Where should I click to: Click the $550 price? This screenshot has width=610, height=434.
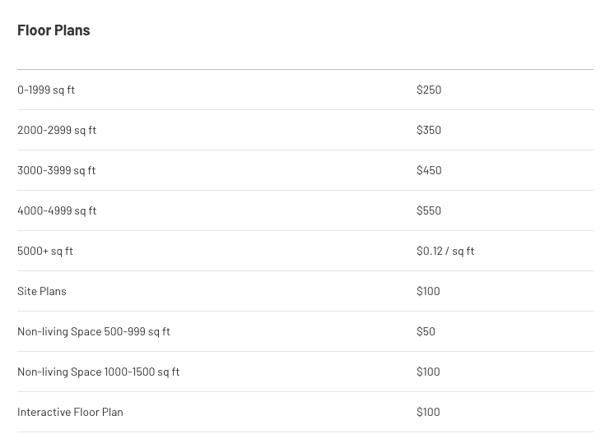429,210
